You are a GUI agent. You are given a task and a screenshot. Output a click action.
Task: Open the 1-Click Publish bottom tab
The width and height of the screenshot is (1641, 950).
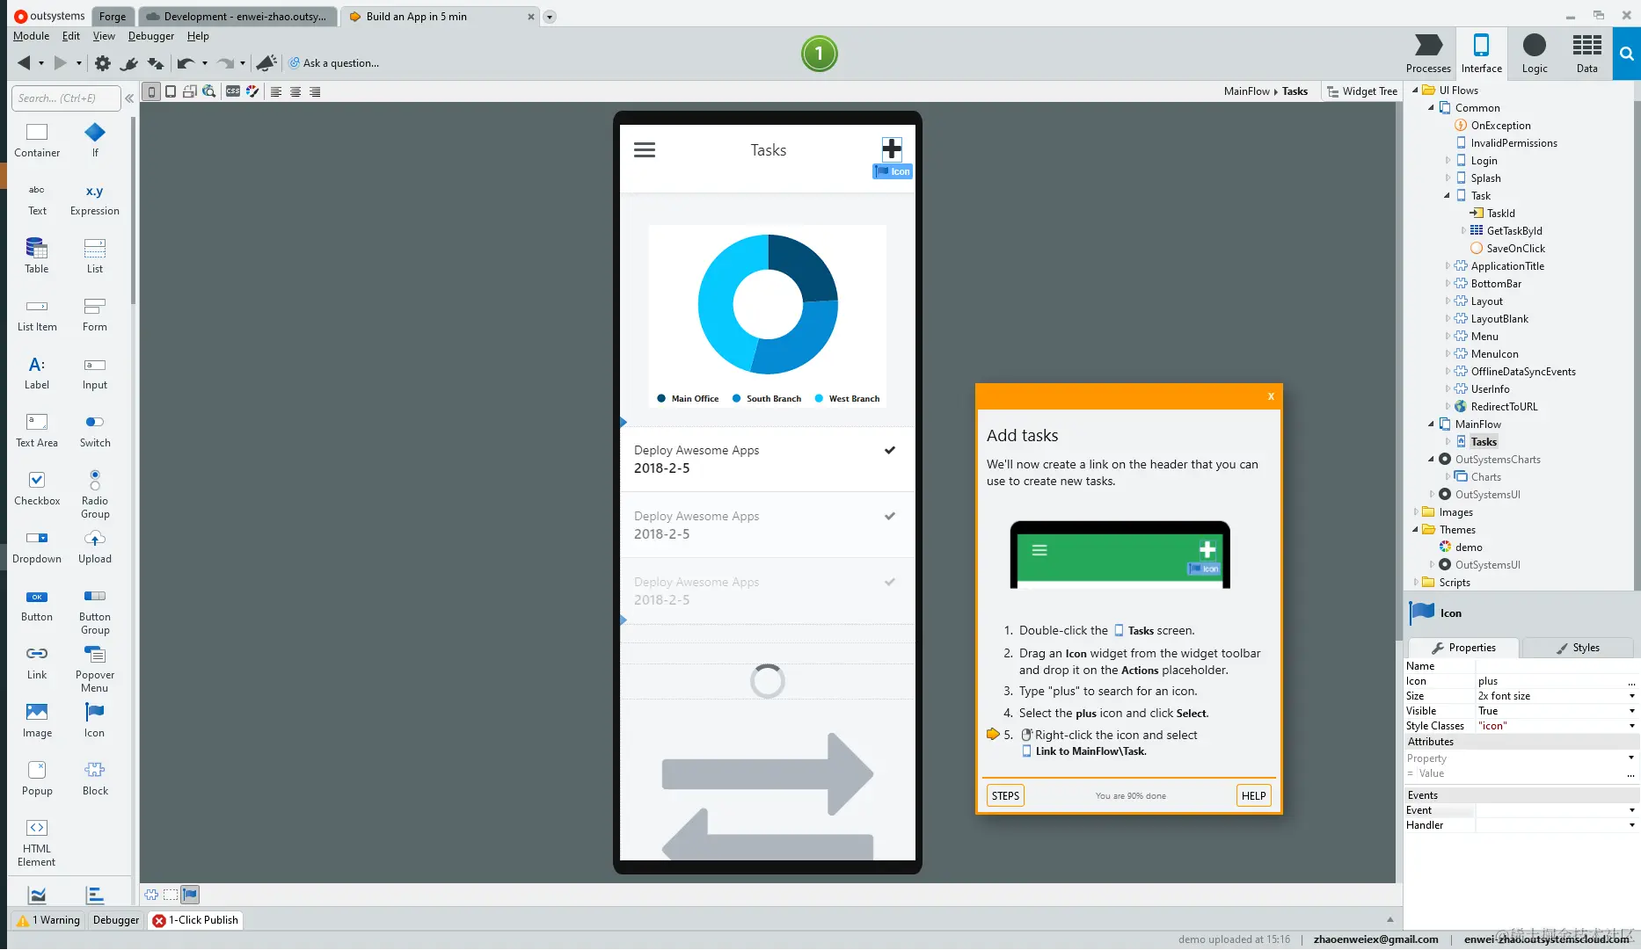click(x=195, y=920)
